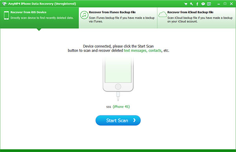This screenshot has height=152, width=236.
Task: Click the arrow chevron on Start Scan
Action: [135, 120]
